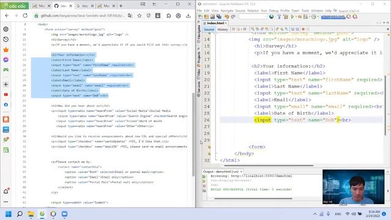Open the NetBeans File menu
The height and width of the screenshot is (220, 391).
coord(199,11)
